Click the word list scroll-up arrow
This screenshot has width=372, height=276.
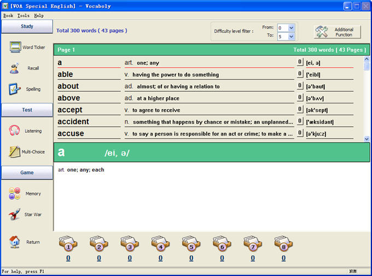[x=367, y=59]
